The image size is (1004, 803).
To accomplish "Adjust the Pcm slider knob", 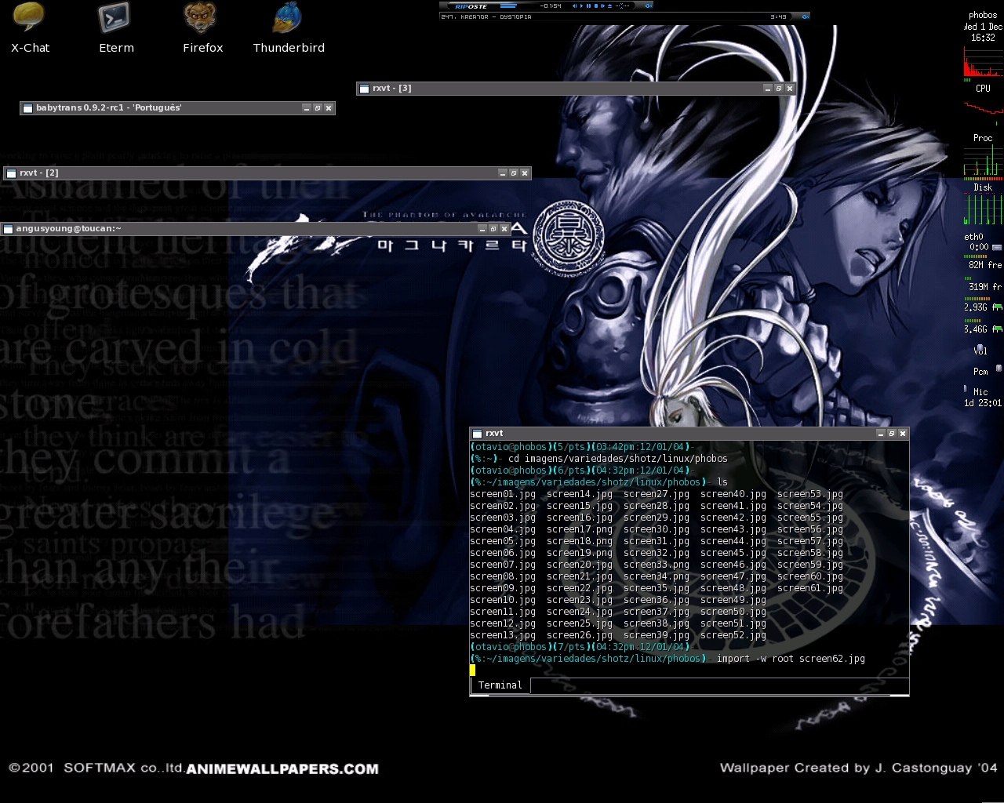I will point(999,368).
